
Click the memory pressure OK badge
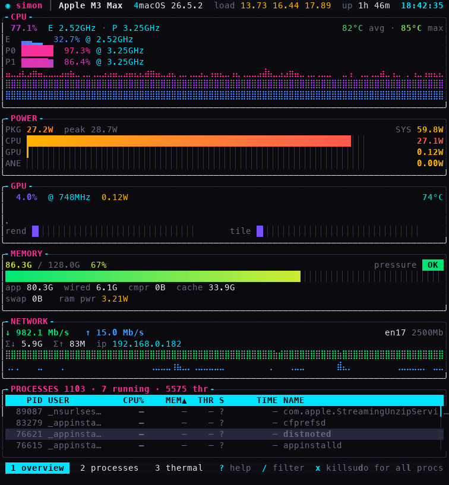point(432,265)
